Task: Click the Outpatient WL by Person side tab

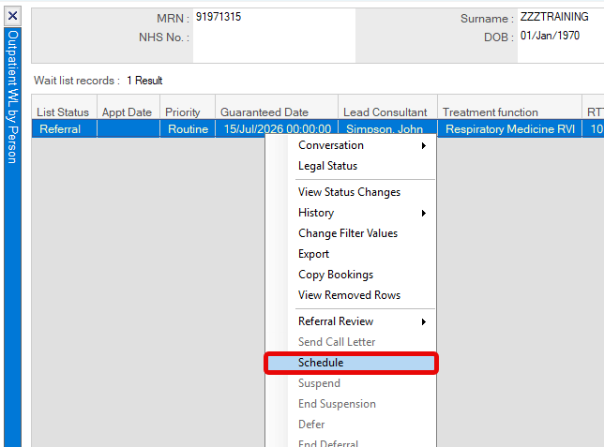Action: [x=13, y=94]
